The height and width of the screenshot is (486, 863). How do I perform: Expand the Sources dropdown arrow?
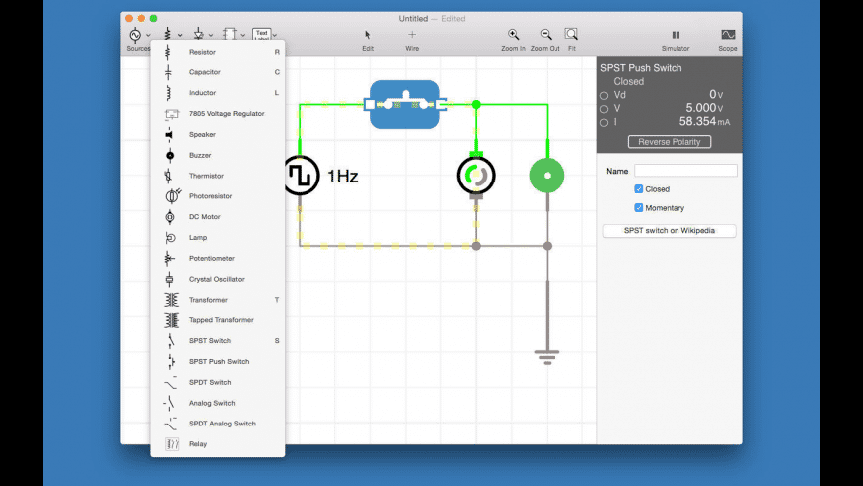(149, 36)
